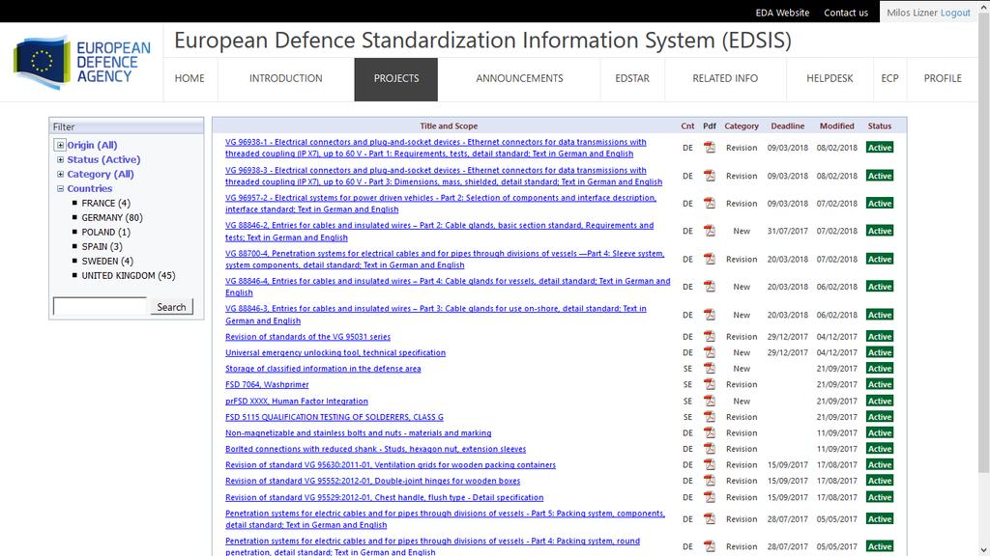Open PDF for VG 88846-2 row
The height and width of the screenshot is (556, 990).
[710, 231]
